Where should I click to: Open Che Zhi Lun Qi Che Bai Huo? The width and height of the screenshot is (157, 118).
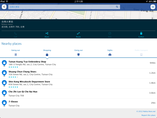pyautogui.click(x=23, y=92)
